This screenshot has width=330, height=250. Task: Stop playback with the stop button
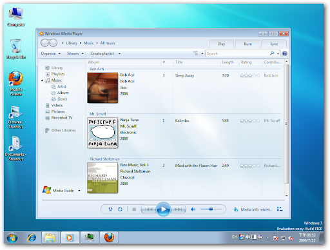(x=134, y=209)
